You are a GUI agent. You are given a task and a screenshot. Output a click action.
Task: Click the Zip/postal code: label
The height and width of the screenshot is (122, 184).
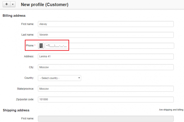tap(25, 99)
